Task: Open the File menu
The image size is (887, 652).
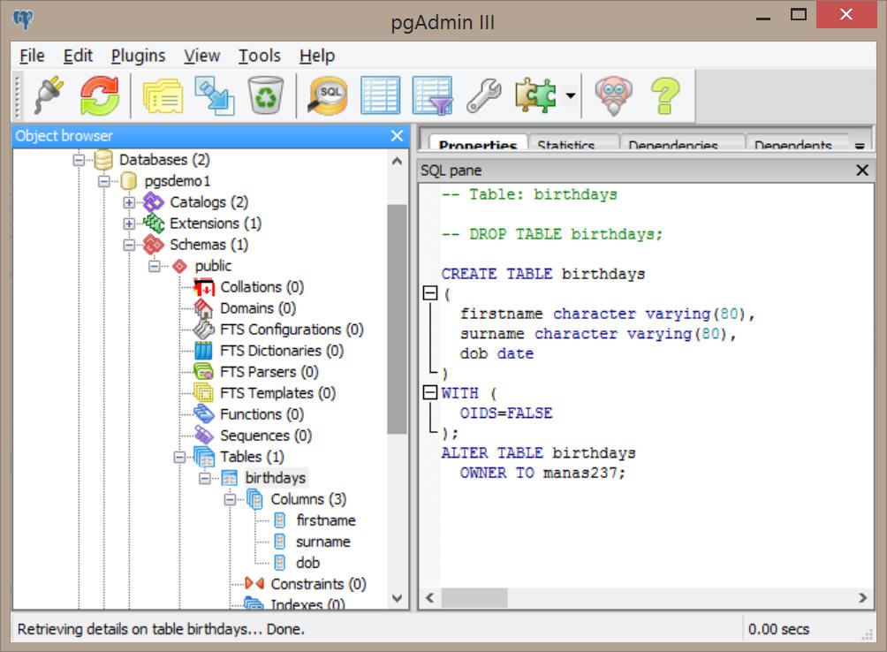Action: [x=32, y=56]
